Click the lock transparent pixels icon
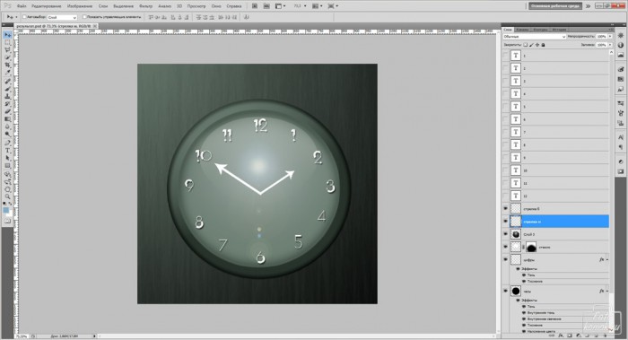This screenshot has width=628, height=340. tap(526, 45)
